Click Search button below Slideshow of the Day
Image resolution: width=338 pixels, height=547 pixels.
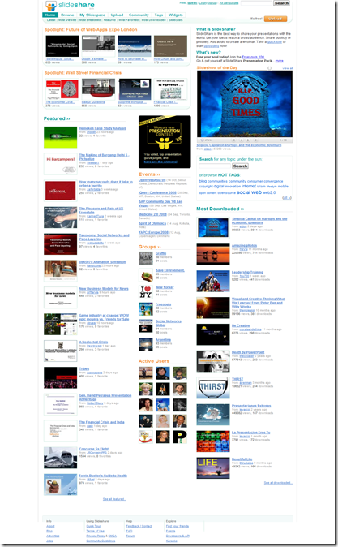(x=240, y=166)
